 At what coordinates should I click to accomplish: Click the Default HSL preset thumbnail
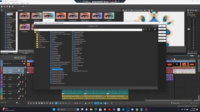(x=24, y=16)
